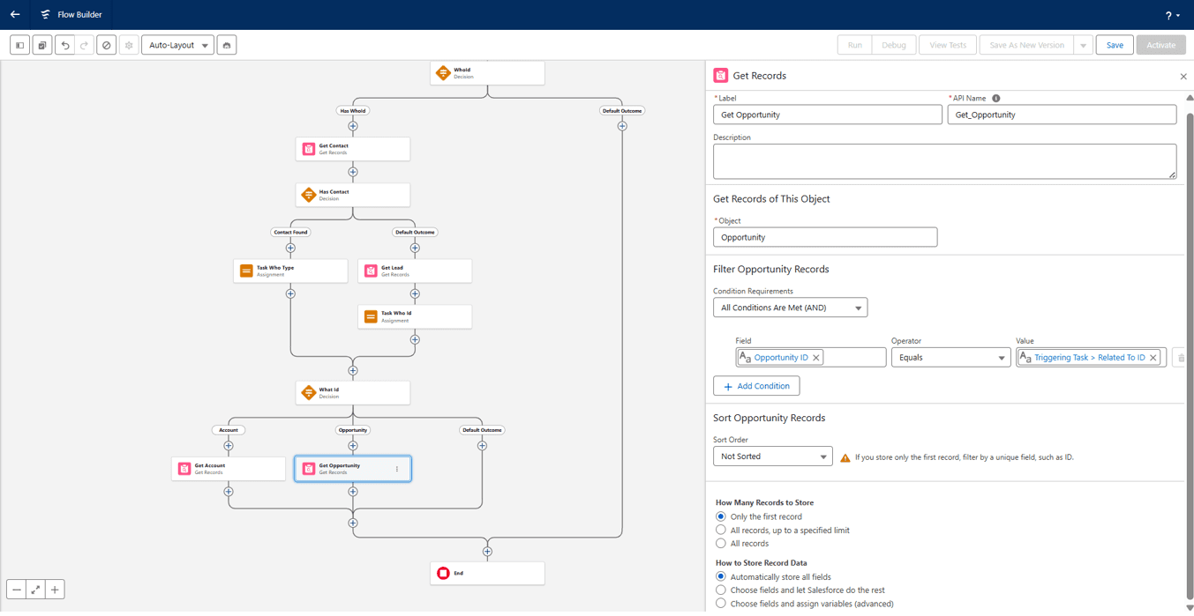This screenshot has width=1194, height=616.
Task: Open flow settings gear icon
Action: click(x=129, y=45)
